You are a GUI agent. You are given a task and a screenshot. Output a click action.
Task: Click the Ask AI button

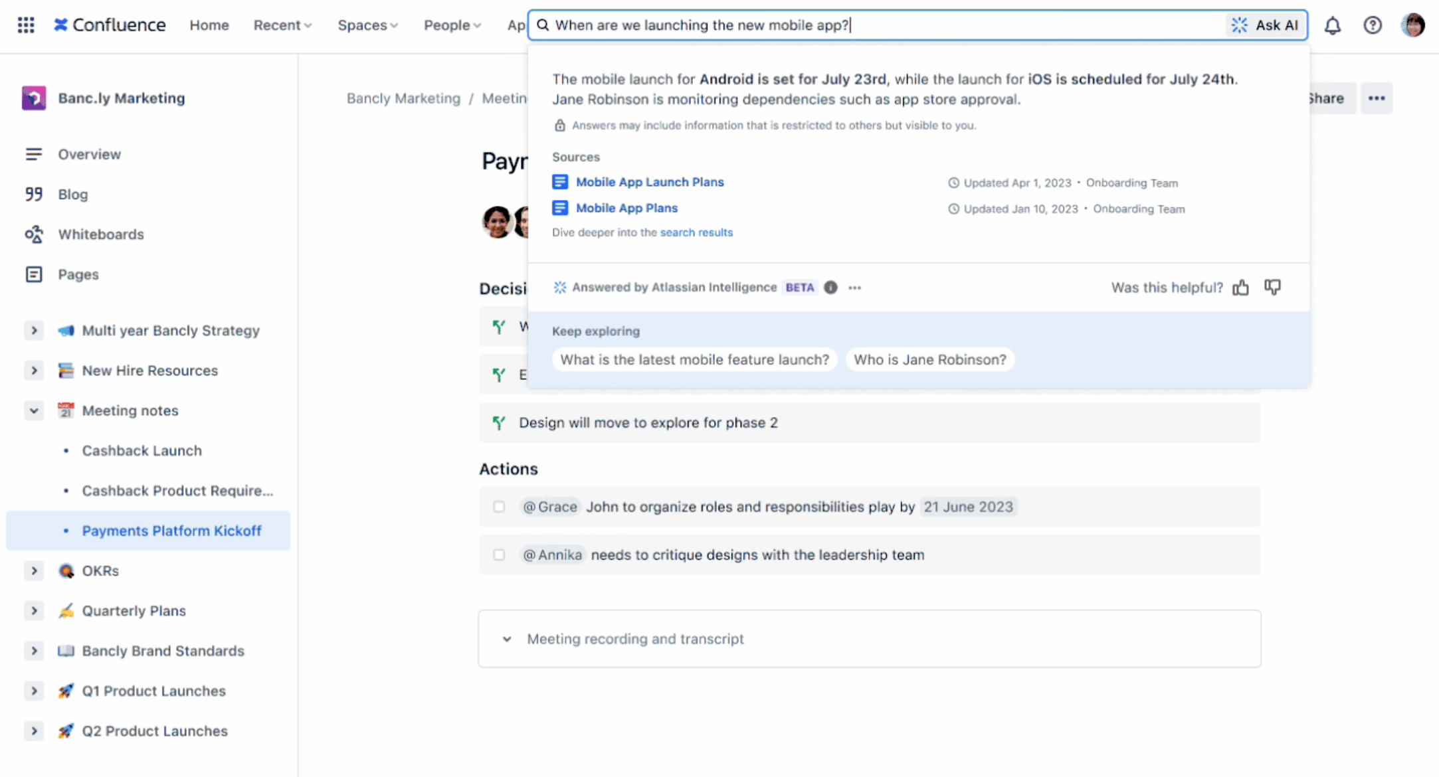[1264, 25]
